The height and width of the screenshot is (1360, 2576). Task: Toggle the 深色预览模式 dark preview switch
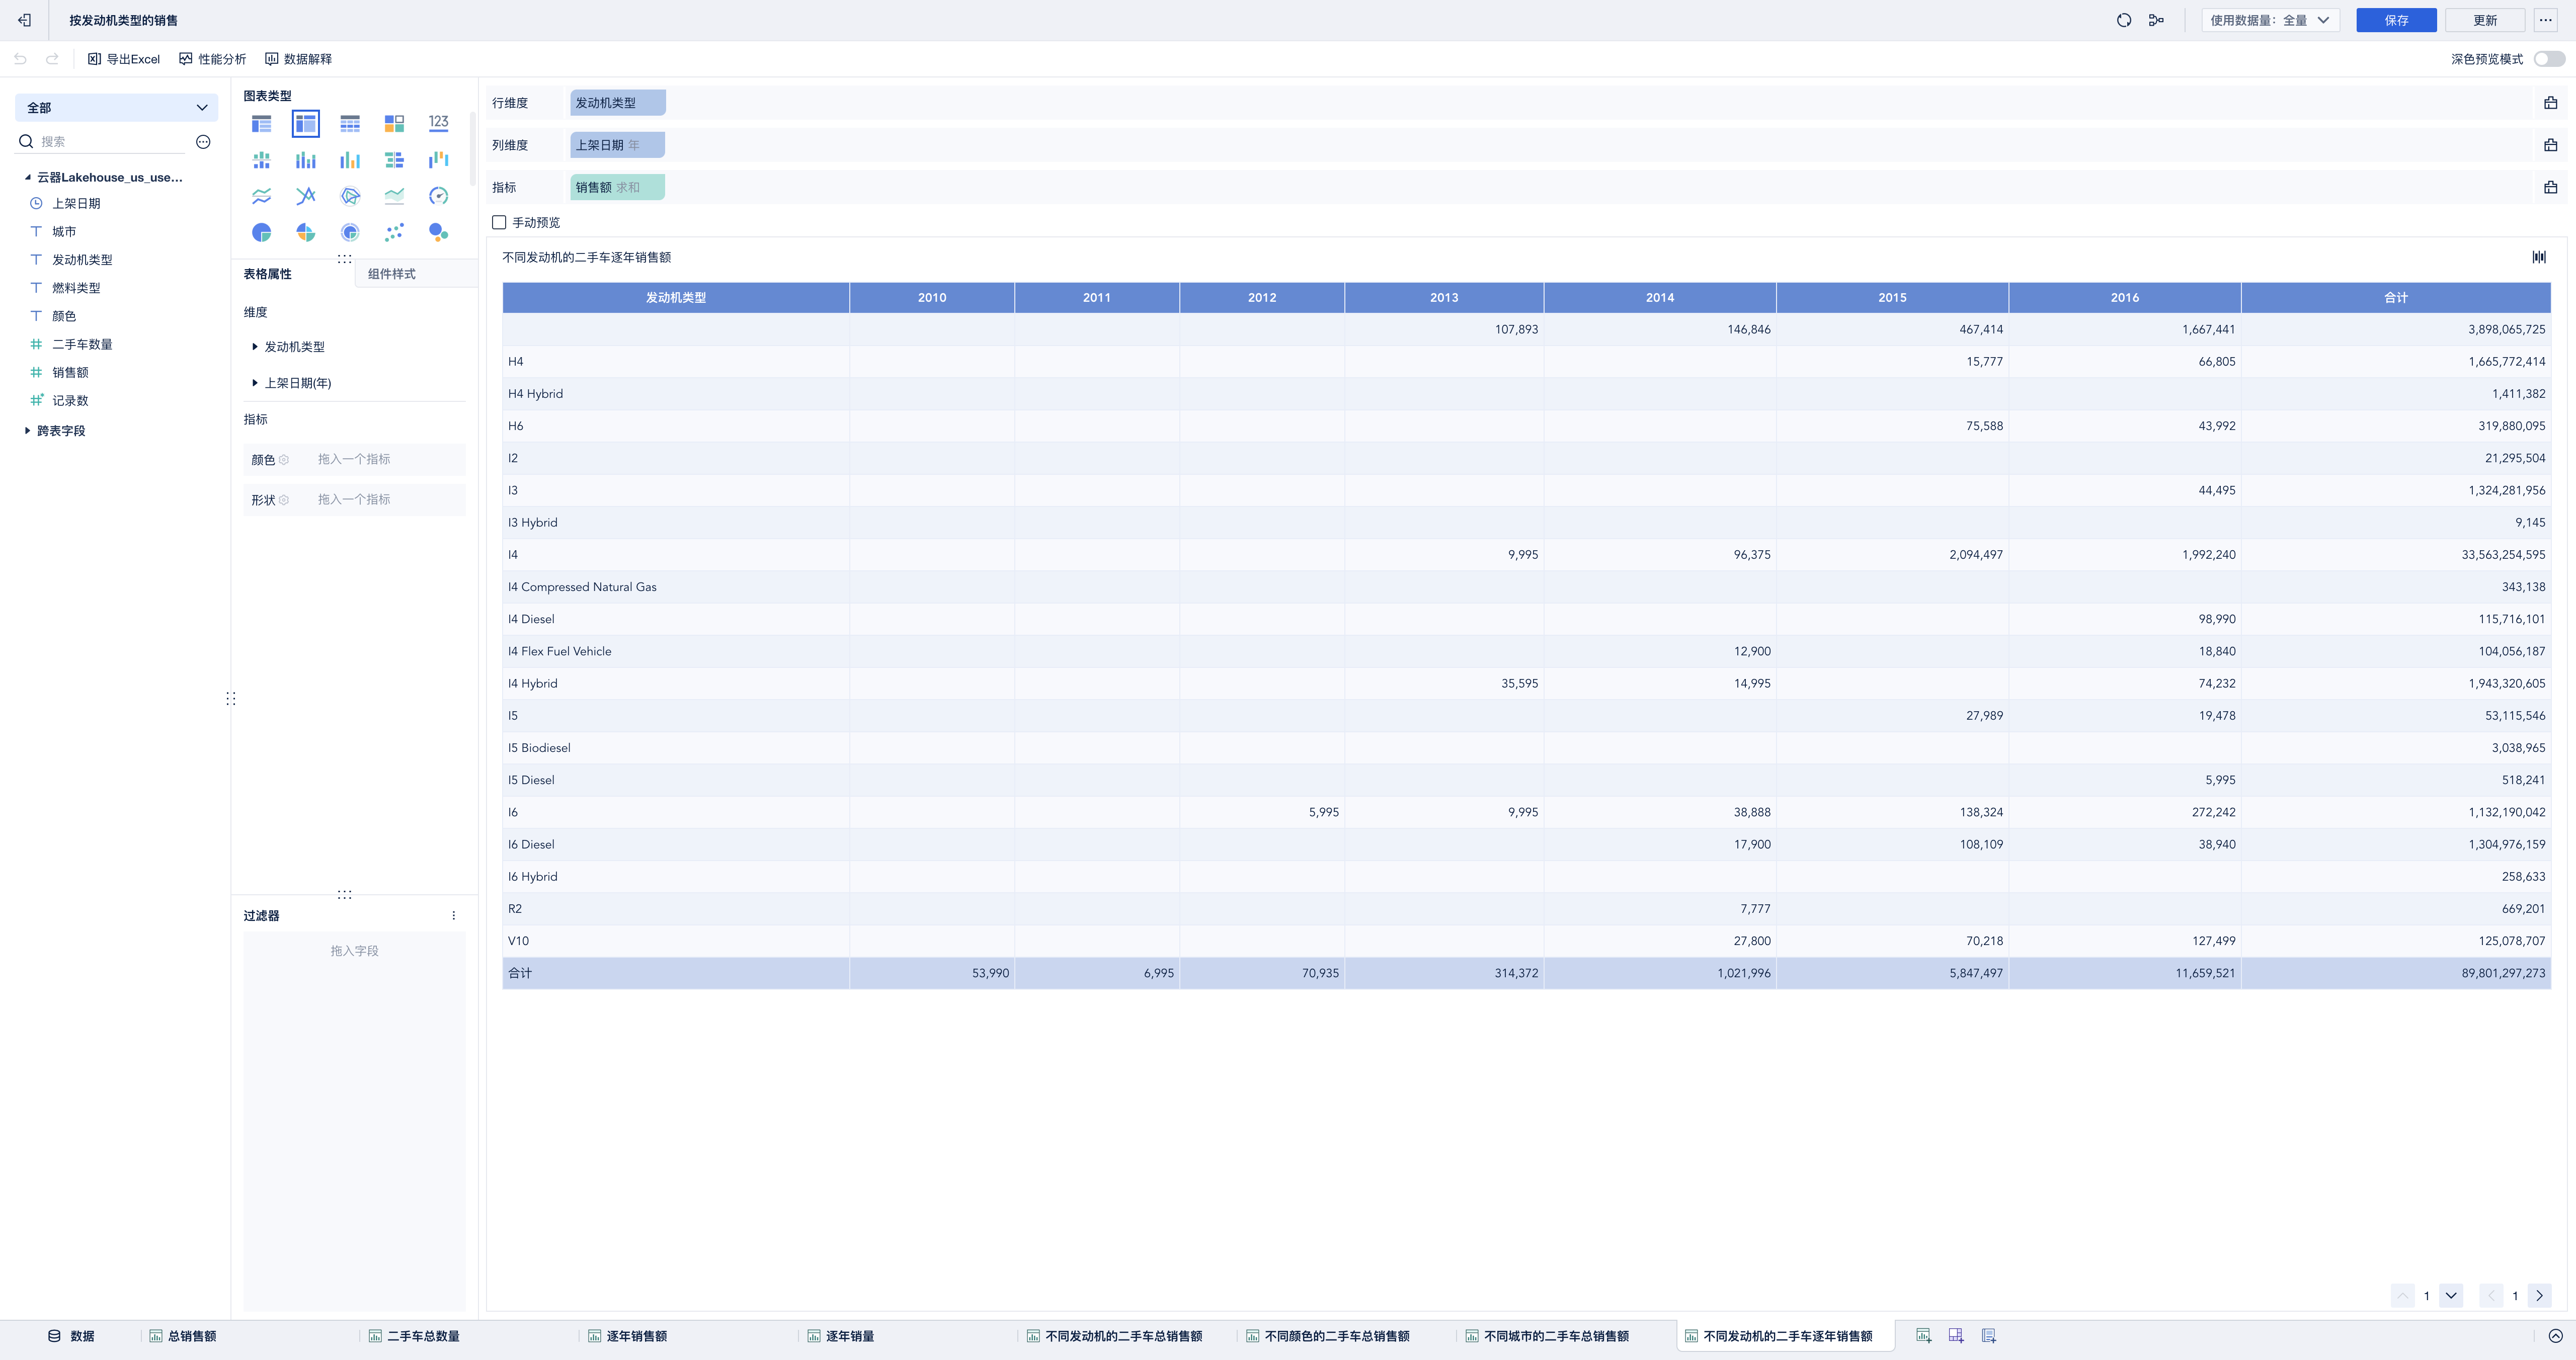pos(2548,59)
